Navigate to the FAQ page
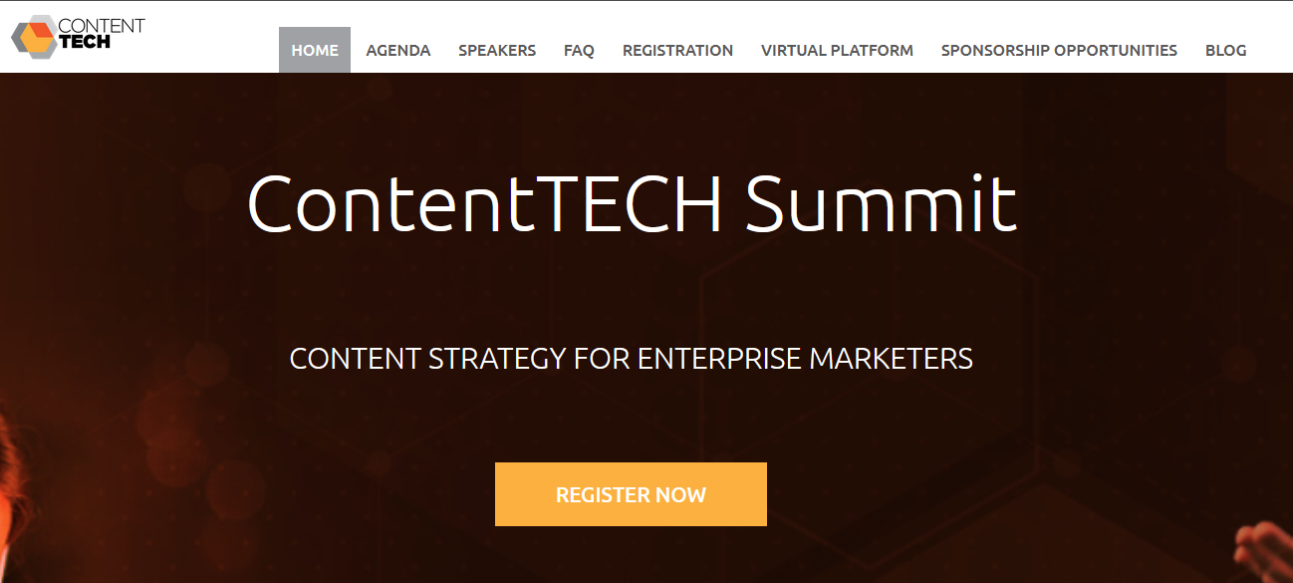 (x=579, y=50)
